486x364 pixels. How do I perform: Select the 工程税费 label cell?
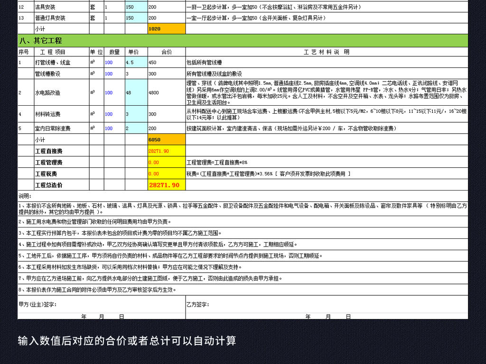tap(62, 173)
